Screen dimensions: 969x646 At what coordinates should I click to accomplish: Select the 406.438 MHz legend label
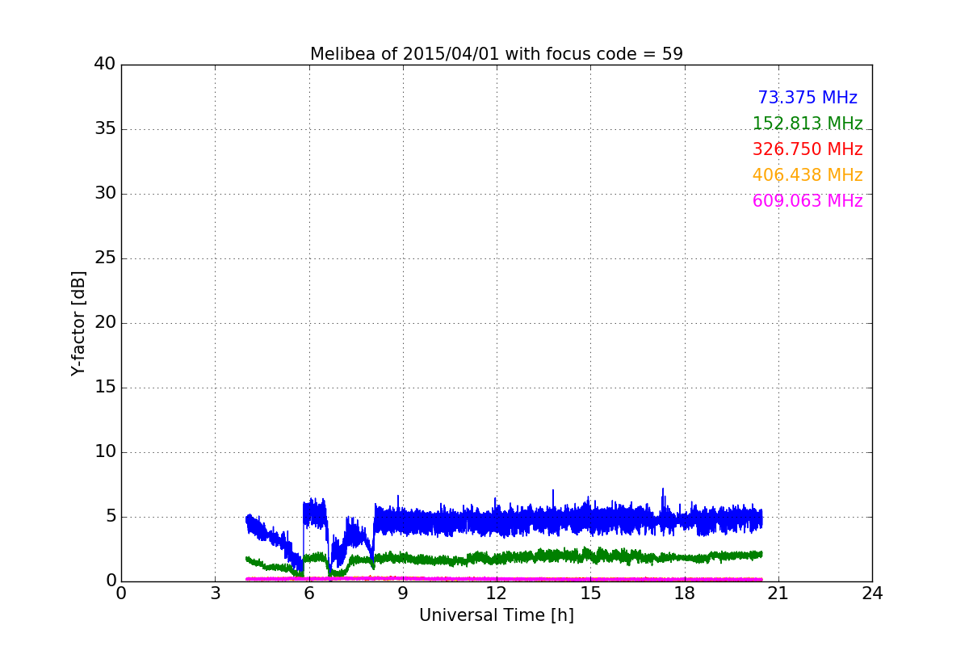tap(807, 175)
